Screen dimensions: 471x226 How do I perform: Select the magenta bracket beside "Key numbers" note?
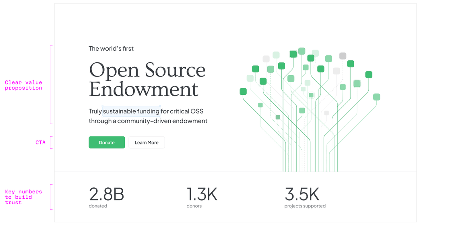coord(51,197)
